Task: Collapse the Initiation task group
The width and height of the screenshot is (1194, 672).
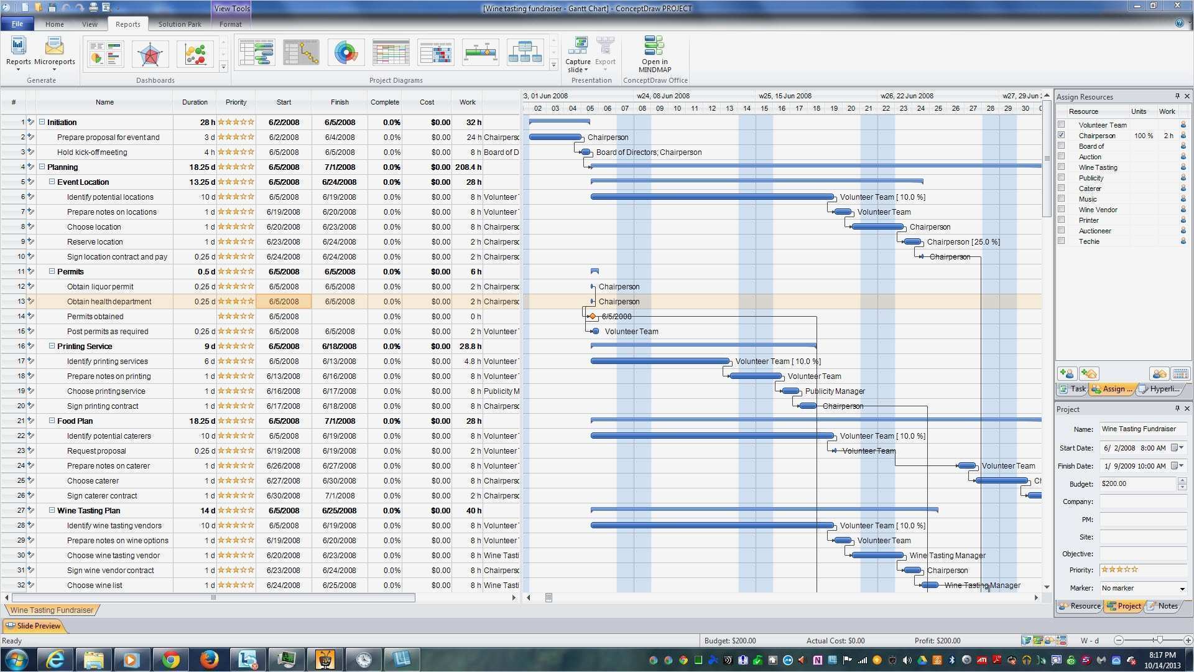Action: click(x=42, y=123)
